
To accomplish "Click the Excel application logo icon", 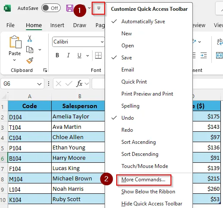I will coord(7,8).
